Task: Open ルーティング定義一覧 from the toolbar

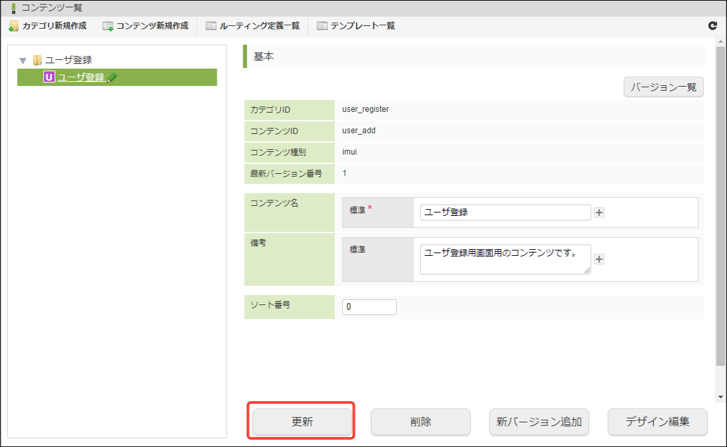Action: point(253,26)
